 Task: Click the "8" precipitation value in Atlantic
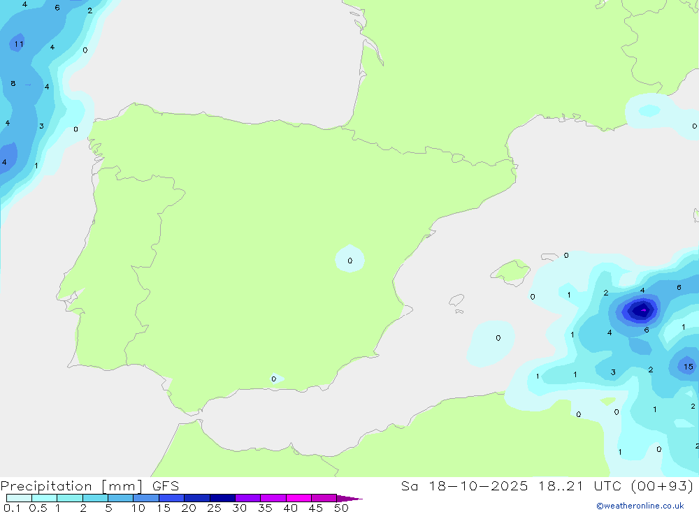pos(13,83)
